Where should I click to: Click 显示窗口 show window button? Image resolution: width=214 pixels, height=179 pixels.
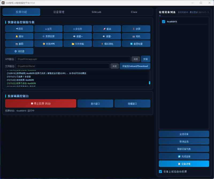click(95, 104)
